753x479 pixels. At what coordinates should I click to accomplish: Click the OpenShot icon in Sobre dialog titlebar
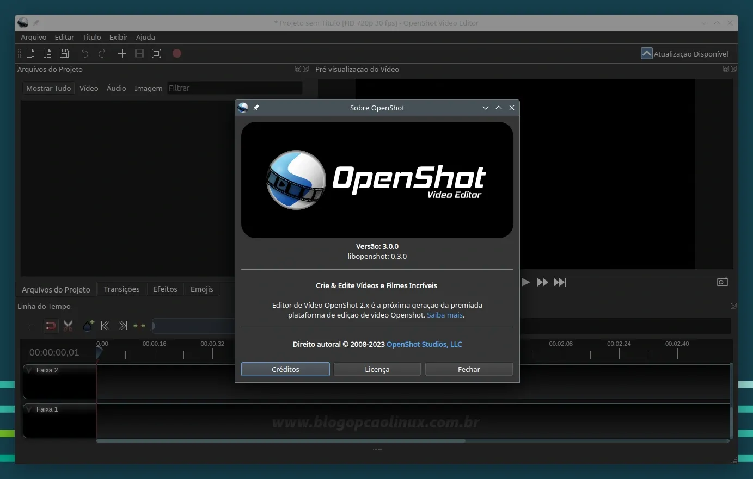243,108
